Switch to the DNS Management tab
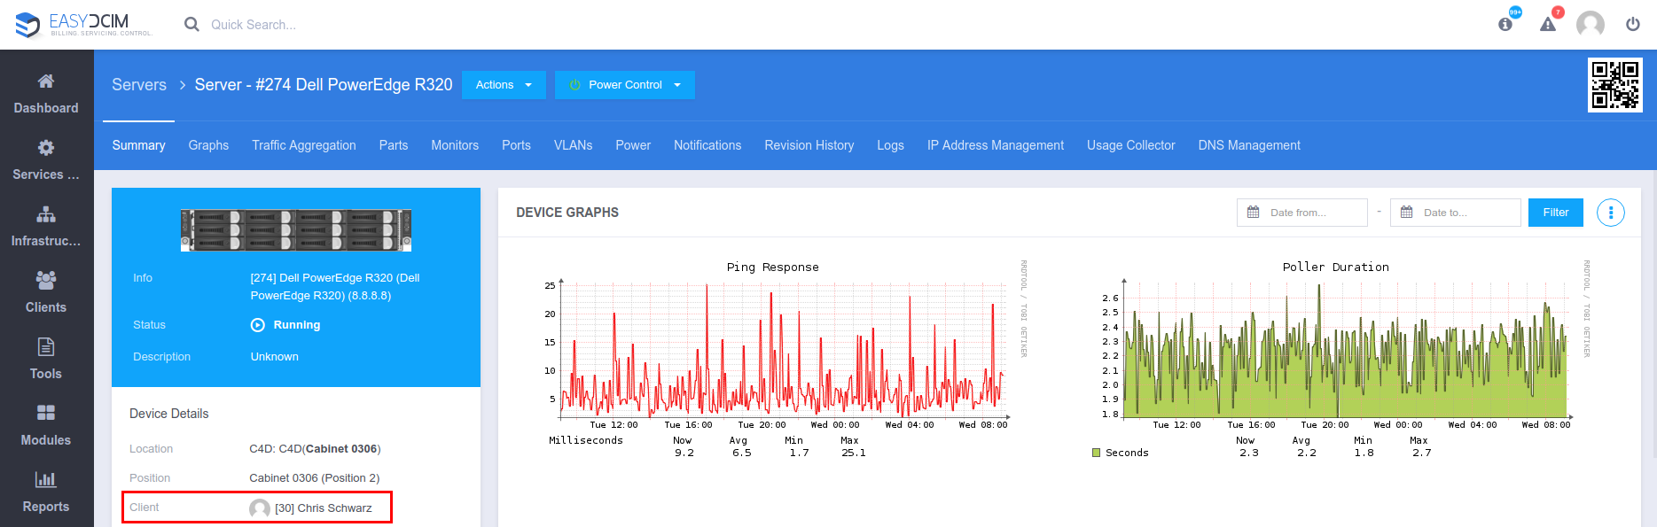This screenshot has width=1657, height=527. coord(1249,145)
